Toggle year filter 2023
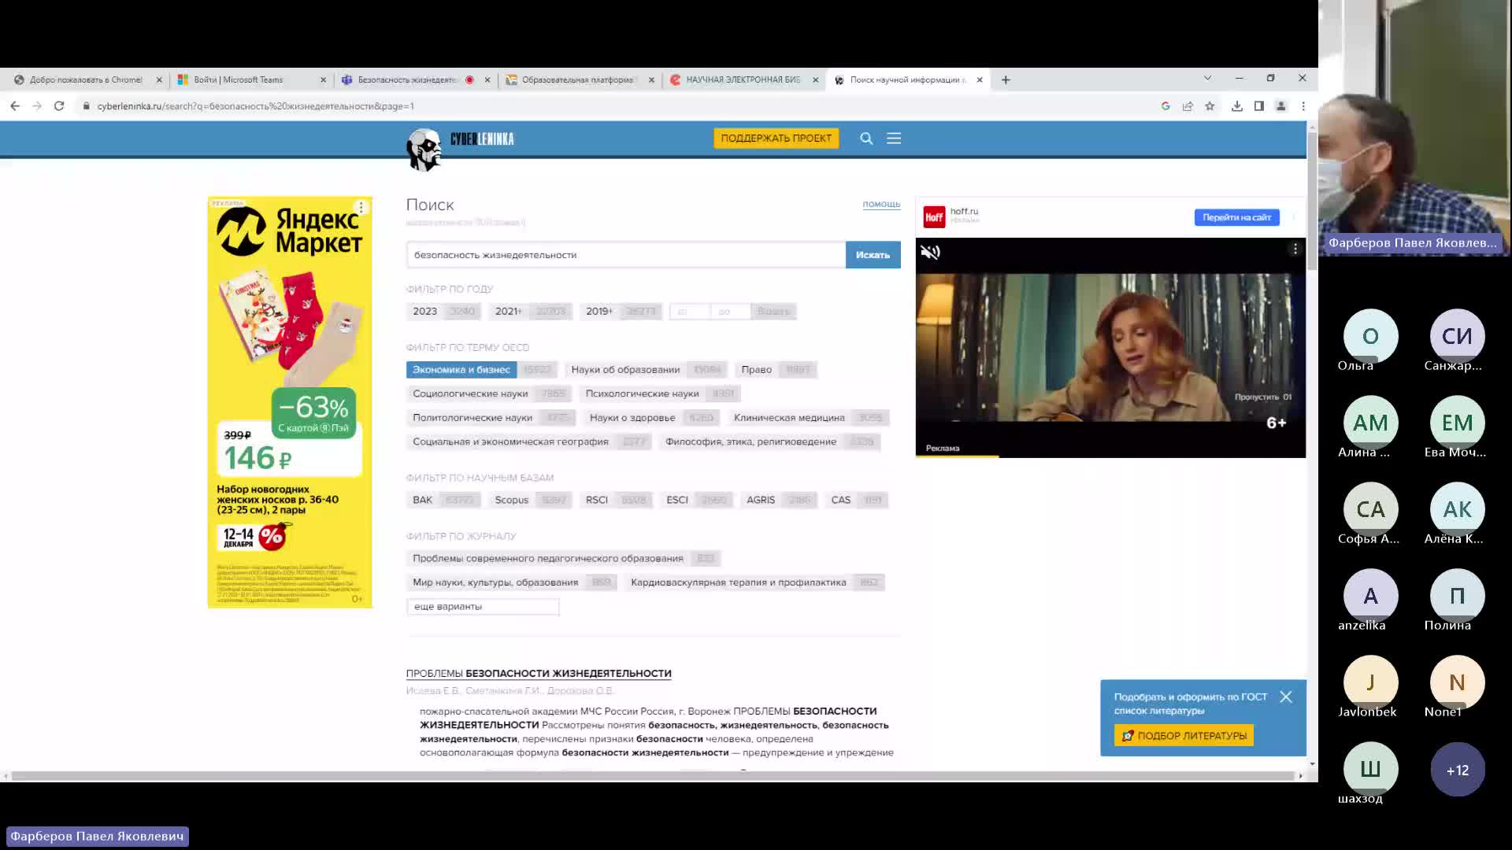This screenshot has height=850, width=1512. (x=443, y=312)
